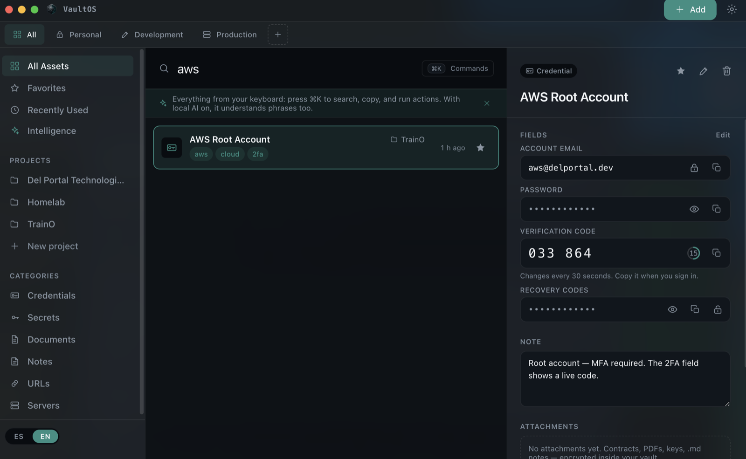Viewport: 746px width, 459px height.
Task: Switch language to ES
Action: pos(19,437)
